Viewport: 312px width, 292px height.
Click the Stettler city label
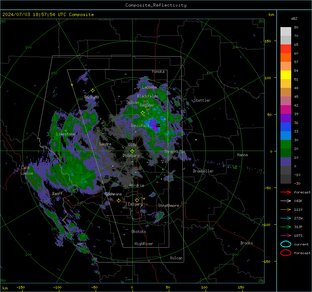[x=202, y=100]
